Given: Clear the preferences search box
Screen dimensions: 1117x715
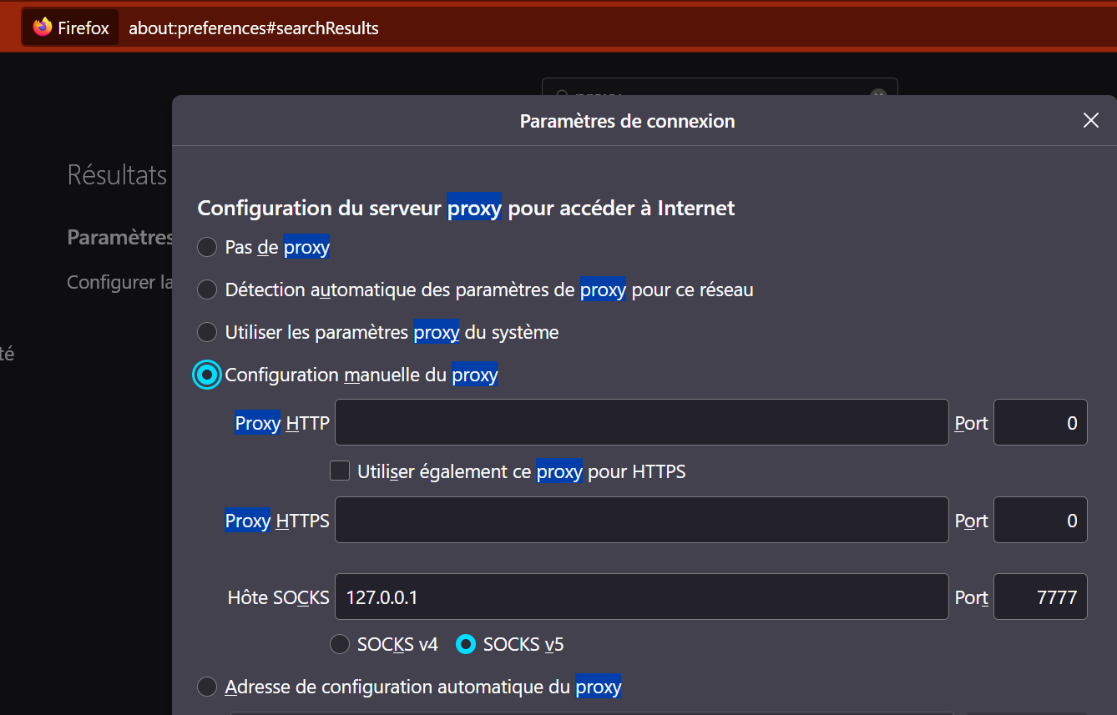Looking at the screenshot, I should [x=878, y=93].
